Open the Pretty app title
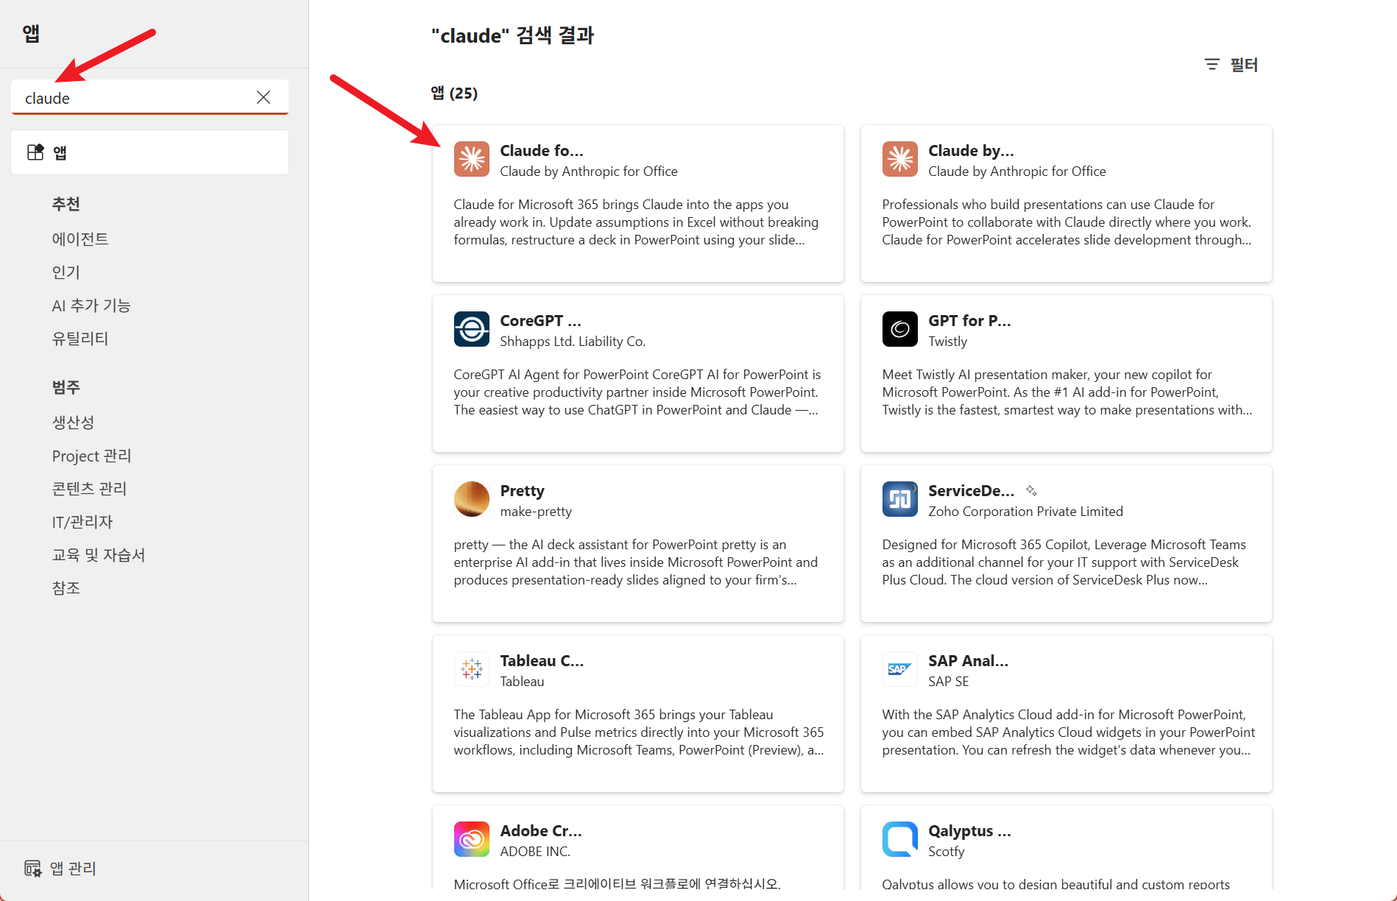 click(522, 490)
